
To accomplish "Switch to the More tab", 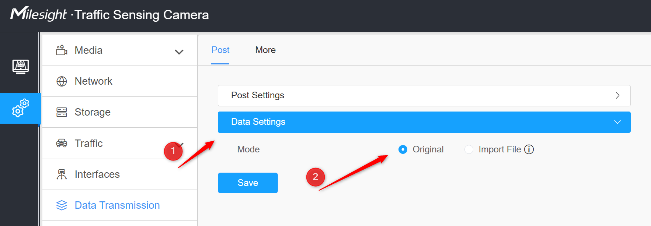I will coord(265,50).
